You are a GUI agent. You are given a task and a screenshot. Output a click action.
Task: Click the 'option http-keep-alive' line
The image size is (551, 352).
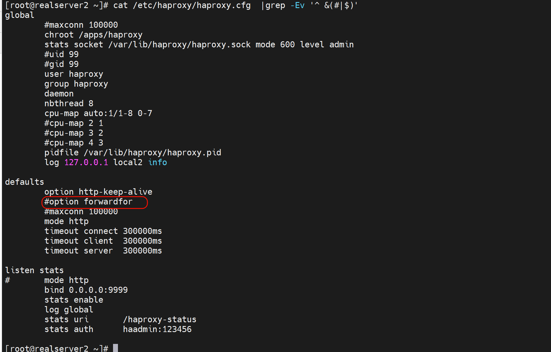pyautogui.click(x=98, y=192)
